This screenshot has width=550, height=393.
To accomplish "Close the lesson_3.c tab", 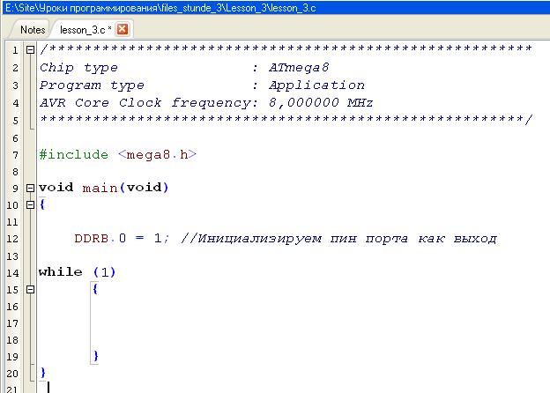I will [x=123, y=29].
